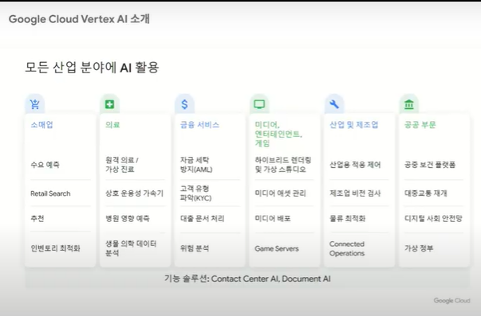
Task: Click the dollar sign icon
Action: (184, 104)
